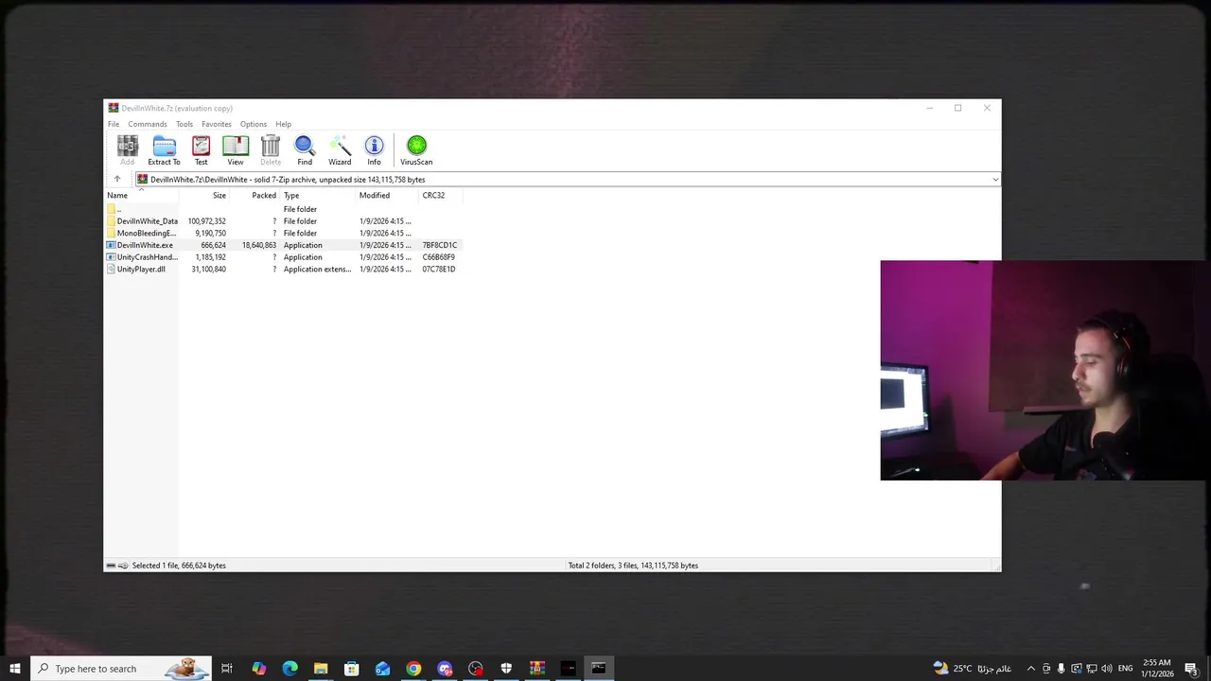Click the webcam overlay video
The image size is (1211, 681).
(1045, 371)
